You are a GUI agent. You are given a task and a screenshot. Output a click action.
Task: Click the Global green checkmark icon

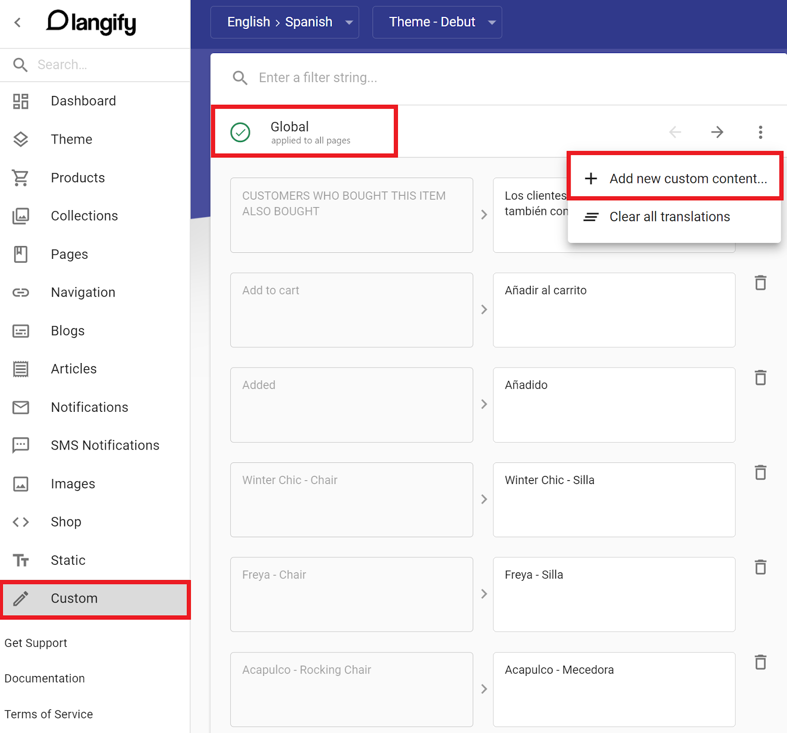[x=241, y=132]
